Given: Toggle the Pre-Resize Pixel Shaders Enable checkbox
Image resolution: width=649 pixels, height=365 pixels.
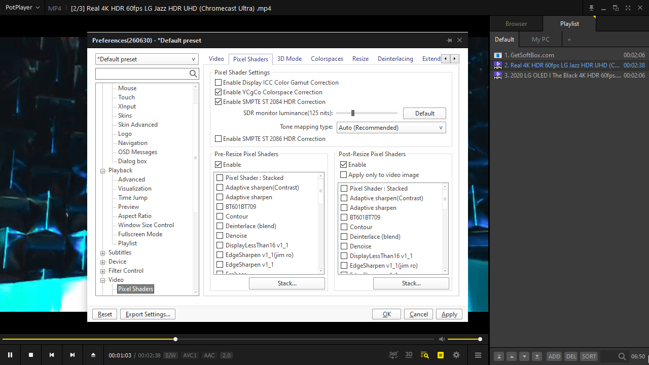Looking at the screenshot, I should pyautogui.click(x=219, y=165).
